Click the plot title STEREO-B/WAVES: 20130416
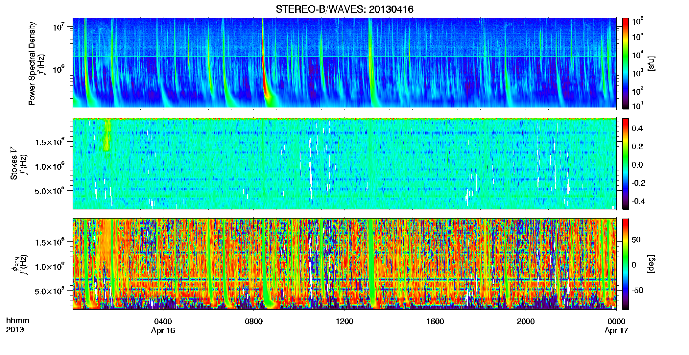The height and width of the screenshot is (355, 689). click(344, 9)
